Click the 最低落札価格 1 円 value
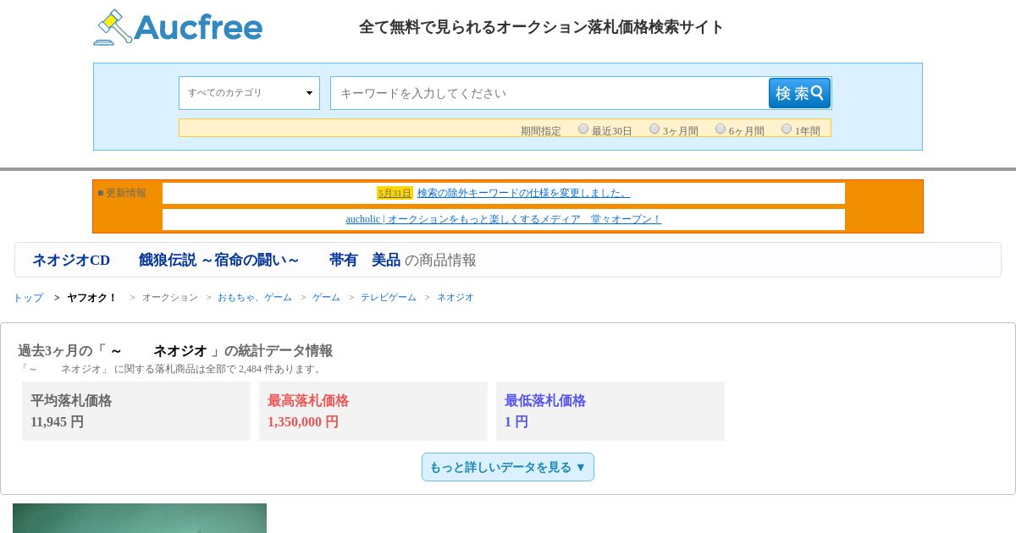 point(516,421)
